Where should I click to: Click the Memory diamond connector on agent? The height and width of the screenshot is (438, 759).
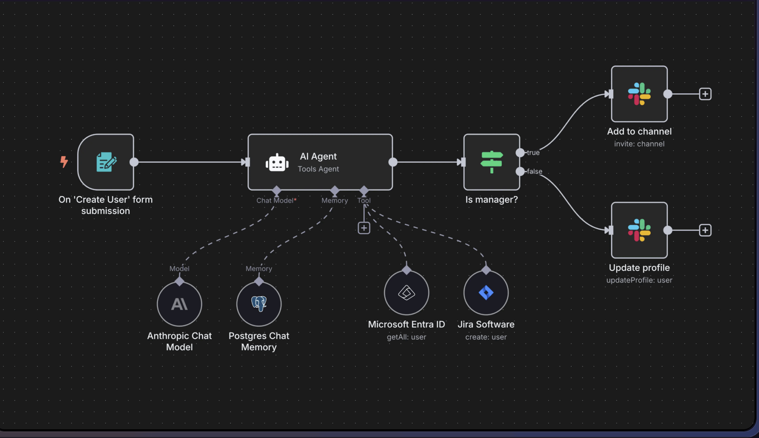pyautogui.click(x=335, y=191)
